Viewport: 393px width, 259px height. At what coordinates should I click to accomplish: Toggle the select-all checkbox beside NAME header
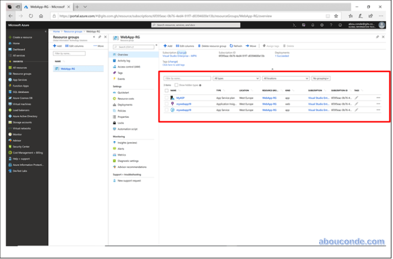[167, 91]
